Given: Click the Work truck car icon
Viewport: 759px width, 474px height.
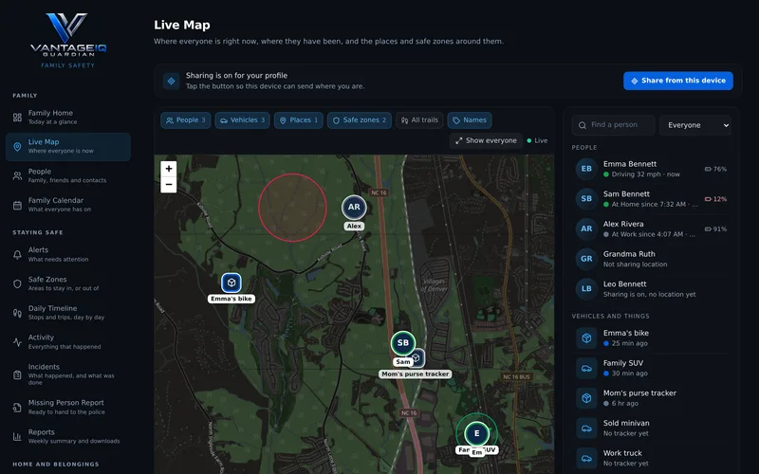Looking at the screenshot, I should click(586, 458).
